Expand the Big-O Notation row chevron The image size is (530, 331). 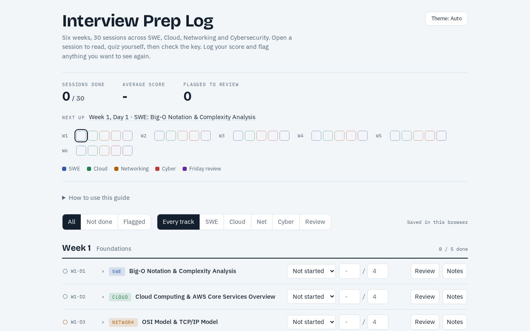click(x=103, y=271)
